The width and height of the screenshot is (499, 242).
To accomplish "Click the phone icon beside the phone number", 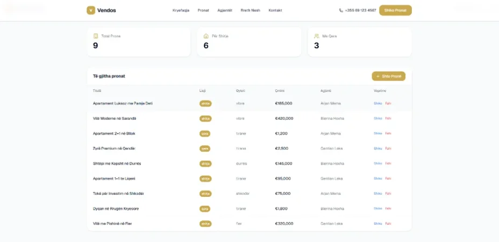I will (x=341, y=10).
